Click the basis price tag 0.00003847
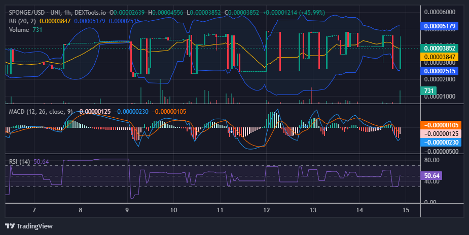Image resolution: width=469 pixels, height=235 pixels. [x=440, y=57]
